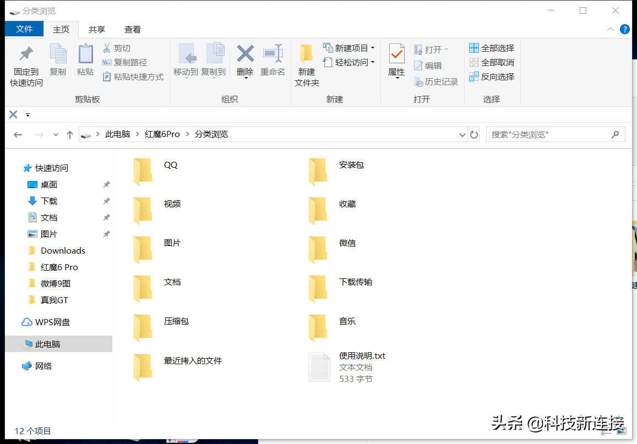
Task: Open the 移动到 dropdown button
Action: coord(186,60)
